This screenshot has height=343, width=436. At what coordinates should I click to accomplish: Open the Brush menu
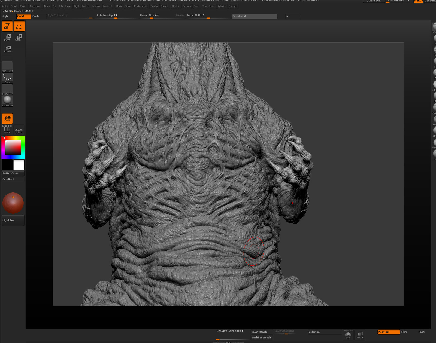pos(14,6)
